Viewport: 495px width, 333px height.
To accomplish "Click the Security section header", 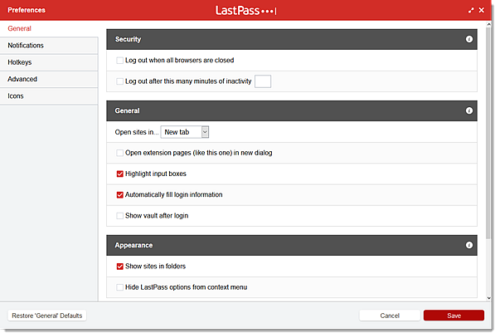I will point(292,39).
